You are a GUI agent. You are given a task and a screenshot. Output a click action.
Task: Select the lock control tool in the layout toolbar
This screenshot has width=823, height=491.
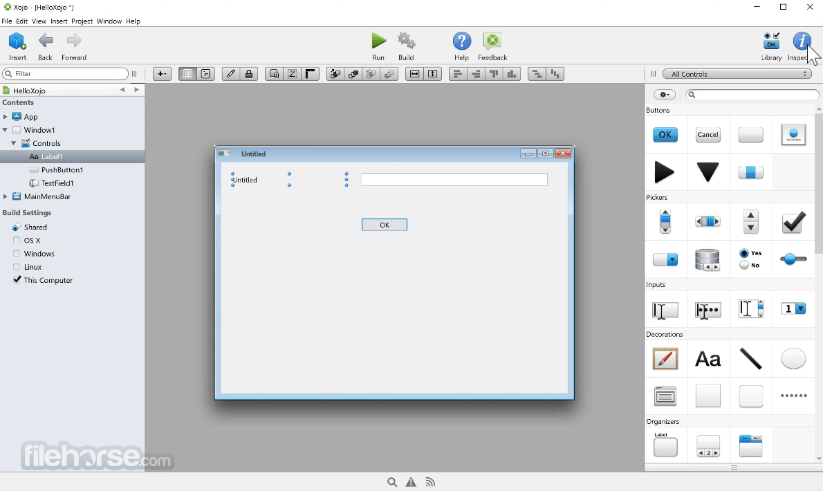point(249,73)
